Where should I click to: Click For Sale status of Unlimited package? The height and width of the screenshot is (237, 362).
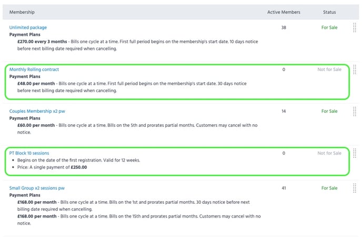click(x=329, y=27)
